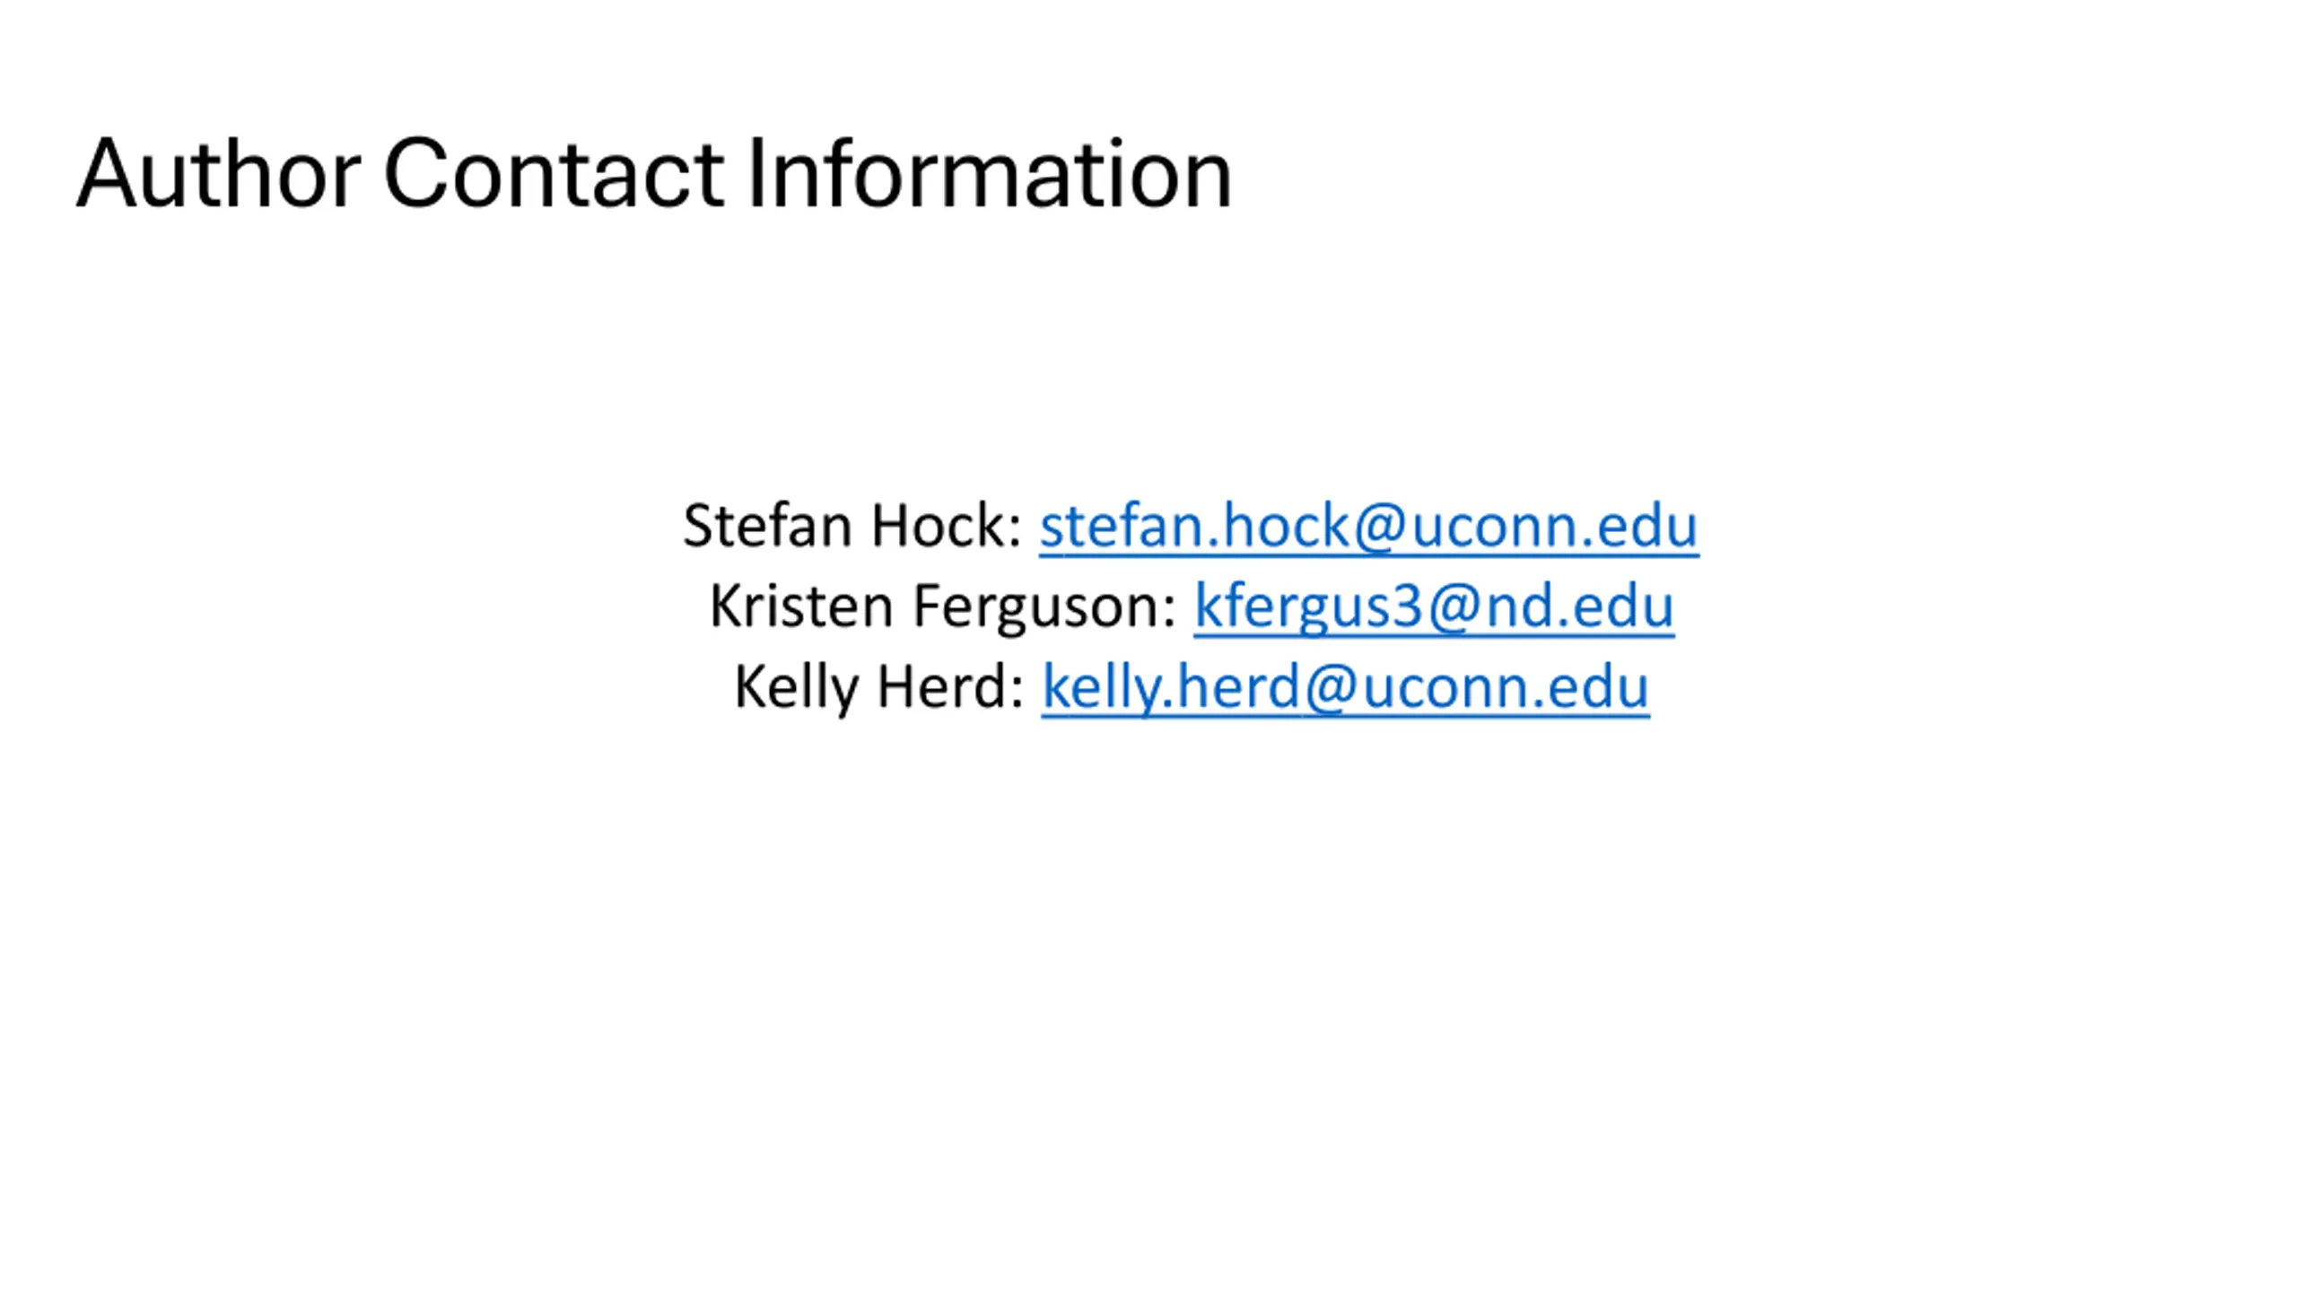Click the kfergus3@nd.edu email link

(x=1433, y=607)
